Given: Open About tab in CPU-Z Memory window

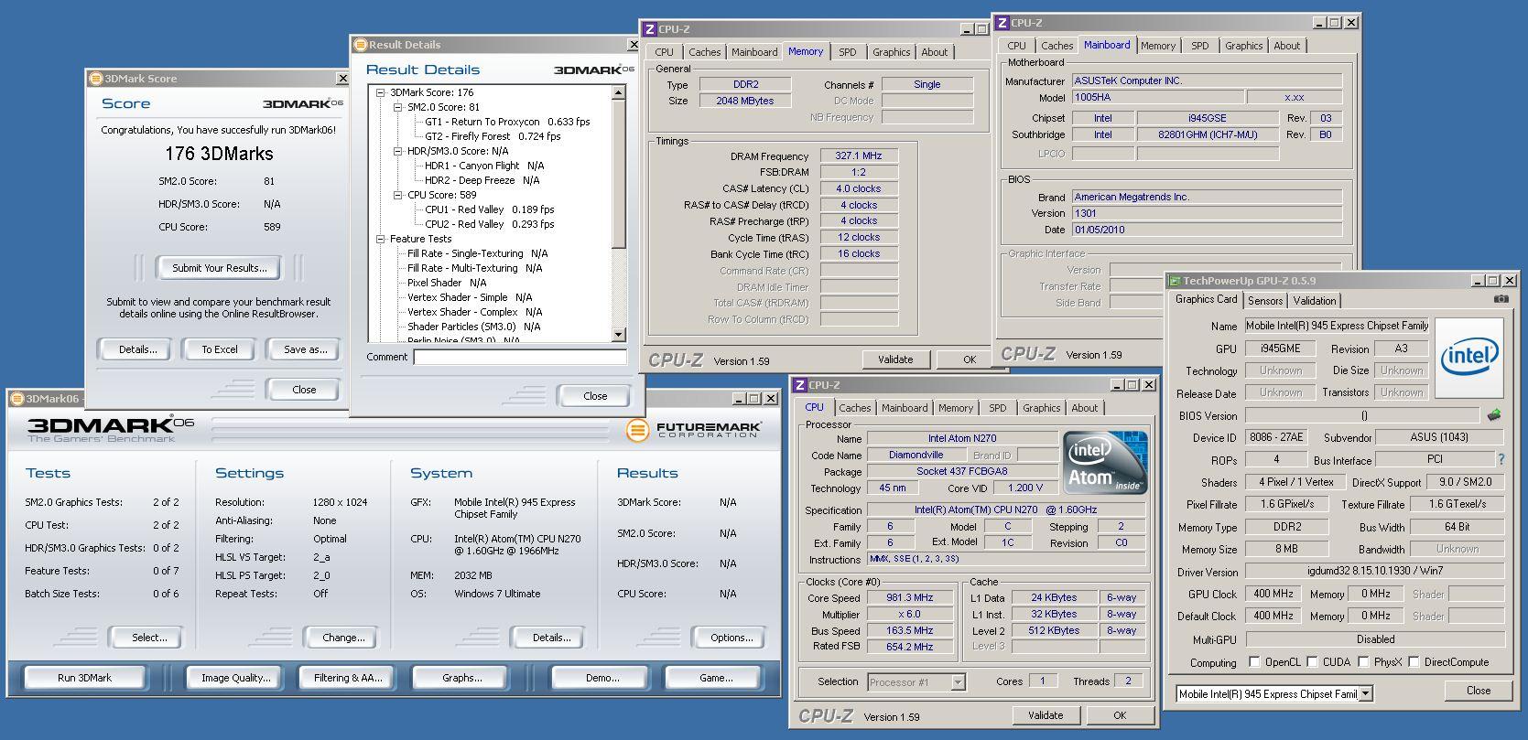Looking at the screenshot, I should click(x=934, y=52).
